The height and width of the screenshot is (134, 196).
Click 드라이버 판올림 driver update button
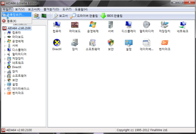coord(84,16)
